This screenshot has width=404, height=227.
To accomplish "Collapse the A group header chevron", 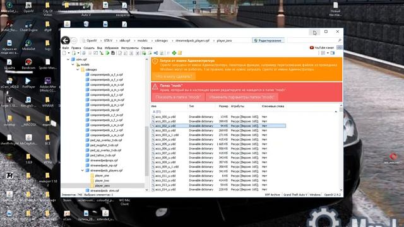I will [336, 112].
